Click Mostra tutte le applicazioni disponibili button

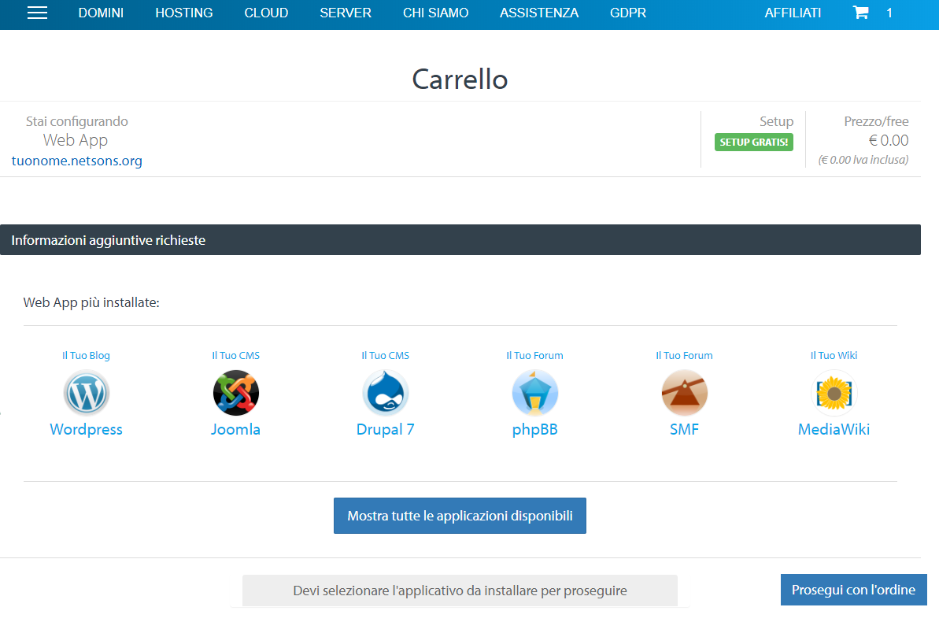(460, 516)
